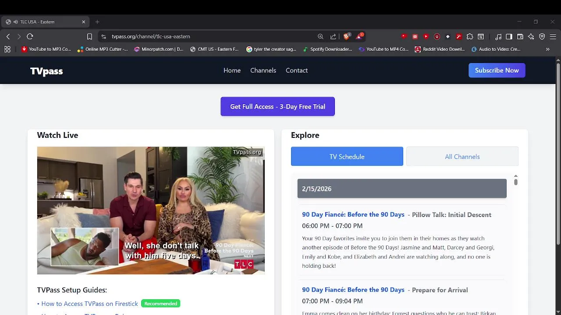Click the TVpass site logo
The image size is (561, 315).
46,71
